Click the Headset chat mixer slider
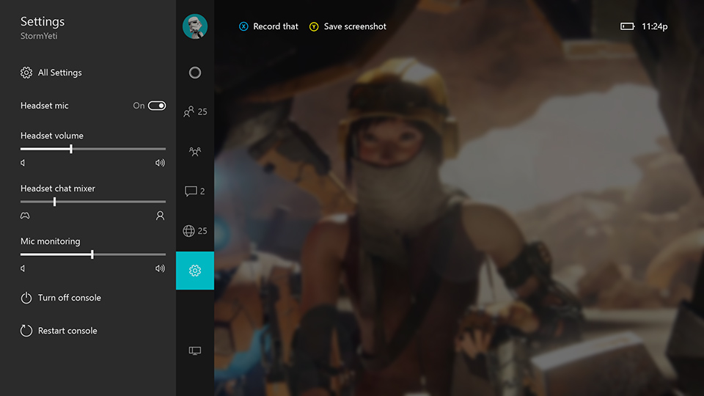This screenshot has height=396, width=704. (93, 202)
